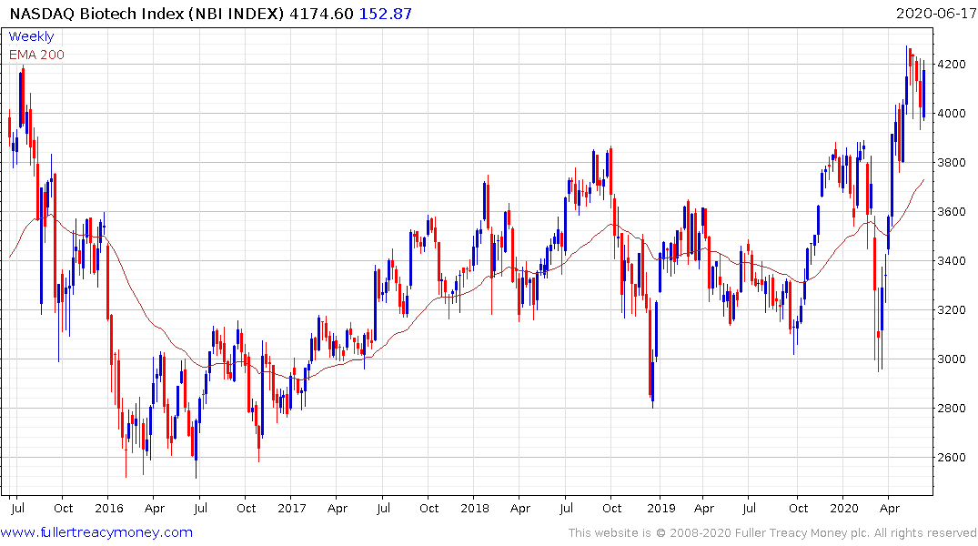This screenshot has height=546, width=978.
Task: Click the NASDAQ Biotech Index chart title
Action: [x=146, y=14]
